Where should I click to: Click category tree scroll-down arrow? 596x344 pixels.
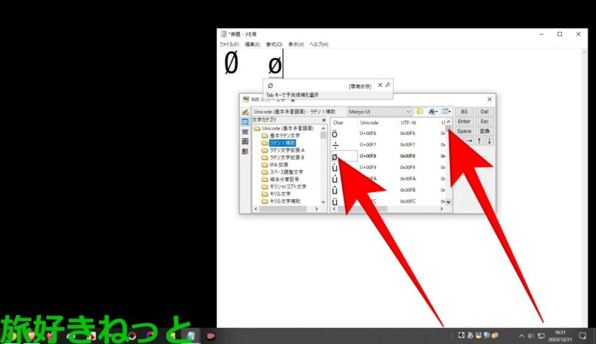pyautogui.click(x=324, y=202)
